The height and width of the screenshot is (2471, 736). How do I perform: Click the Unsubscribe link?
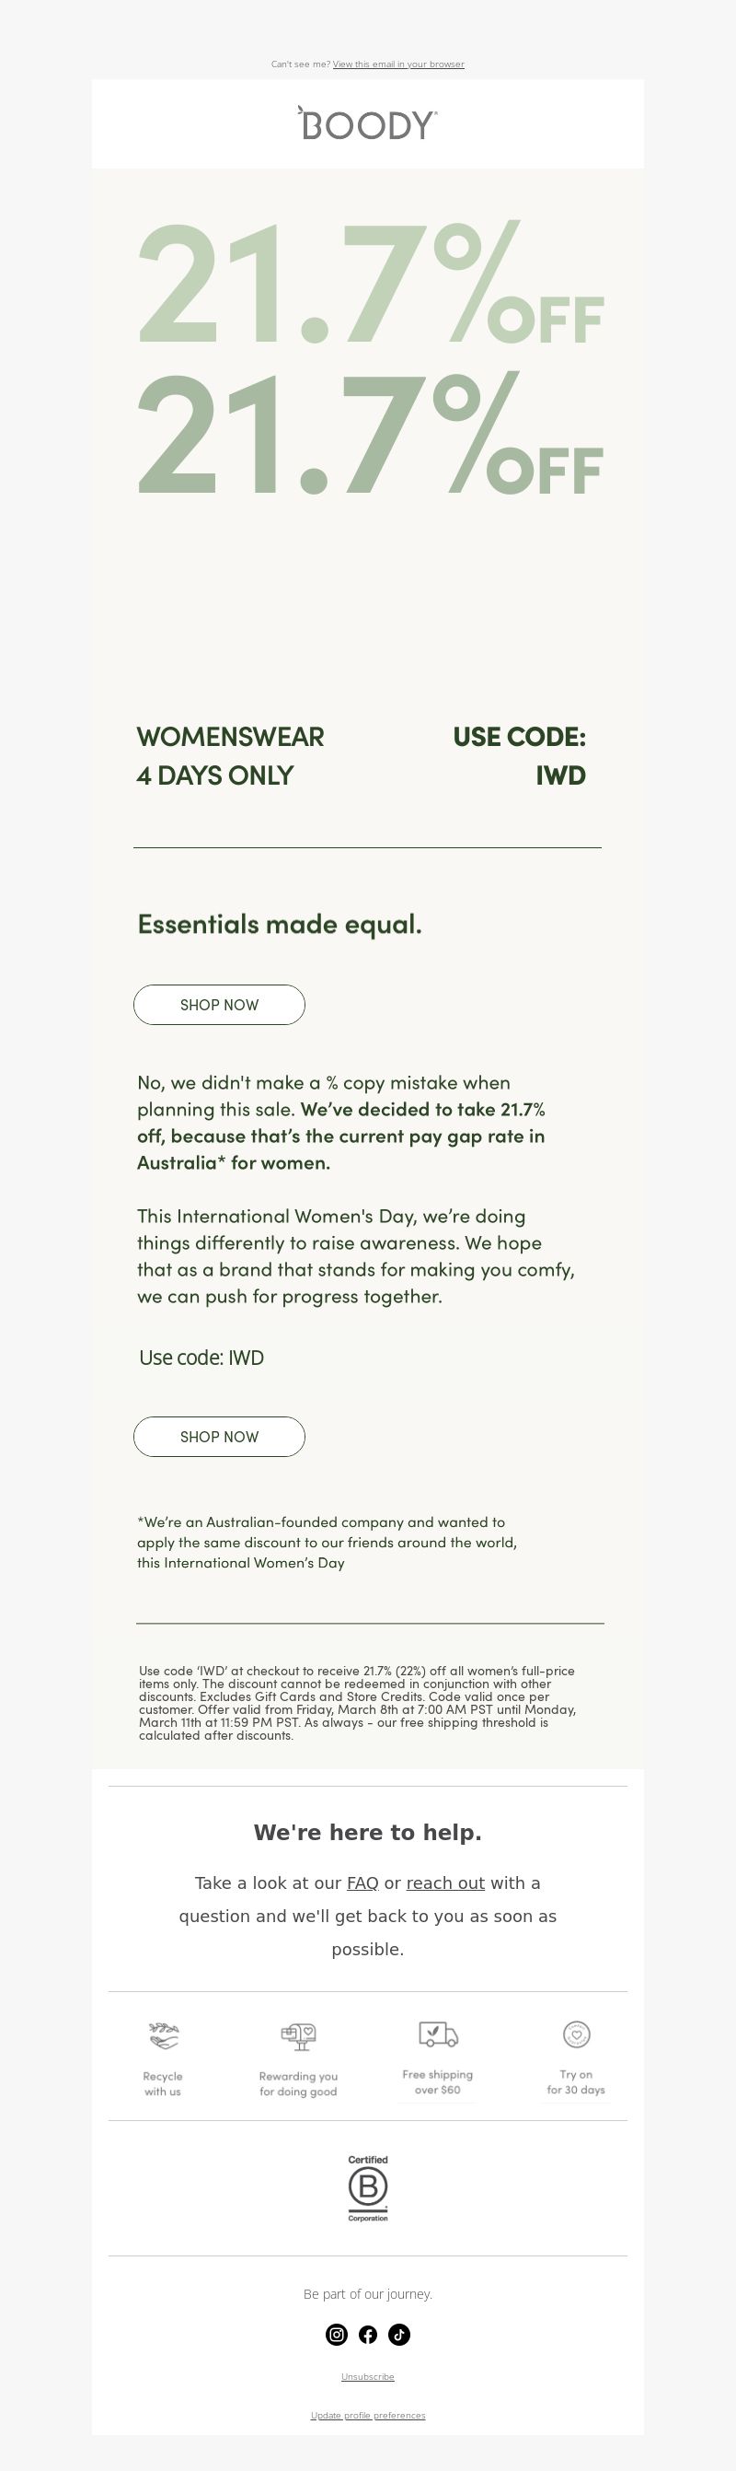click(368, 2377)
